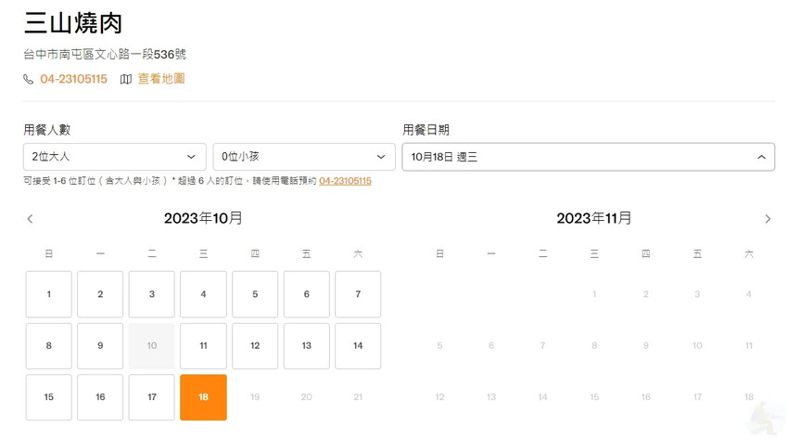Open the 查看地圖 map link
Screen dimensions: 788x439
[161, 79]
